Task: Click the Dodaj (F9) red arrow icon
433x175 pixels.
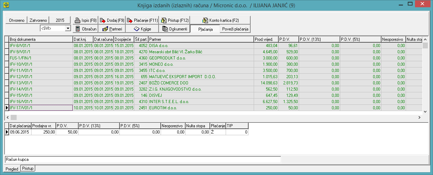Action: coord(103,20)
